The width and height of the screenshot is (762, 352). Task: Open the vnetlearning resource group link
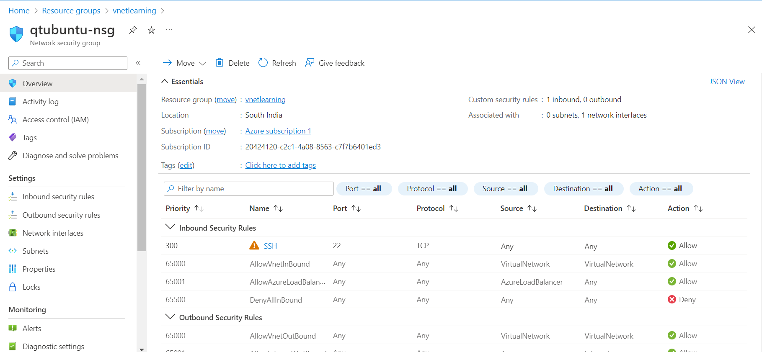click(266, 100)
